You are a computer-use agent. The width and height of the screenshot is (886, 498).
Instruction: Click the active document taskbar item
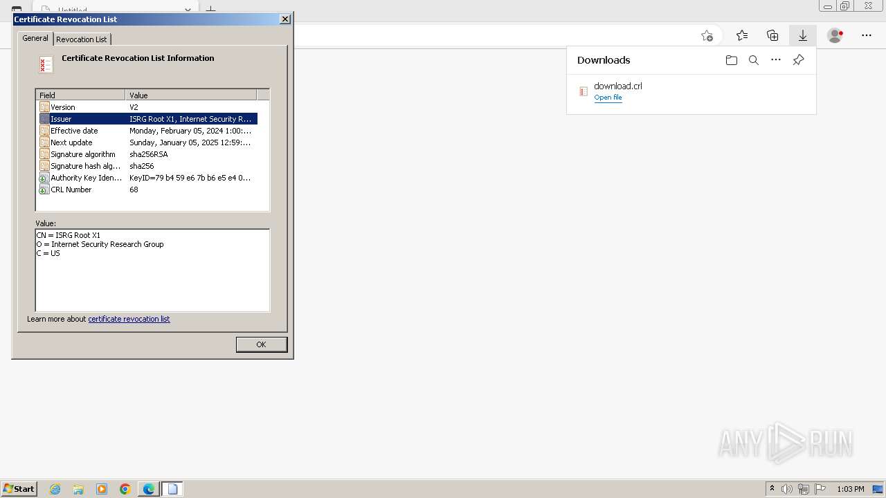[x=172, y=489]
